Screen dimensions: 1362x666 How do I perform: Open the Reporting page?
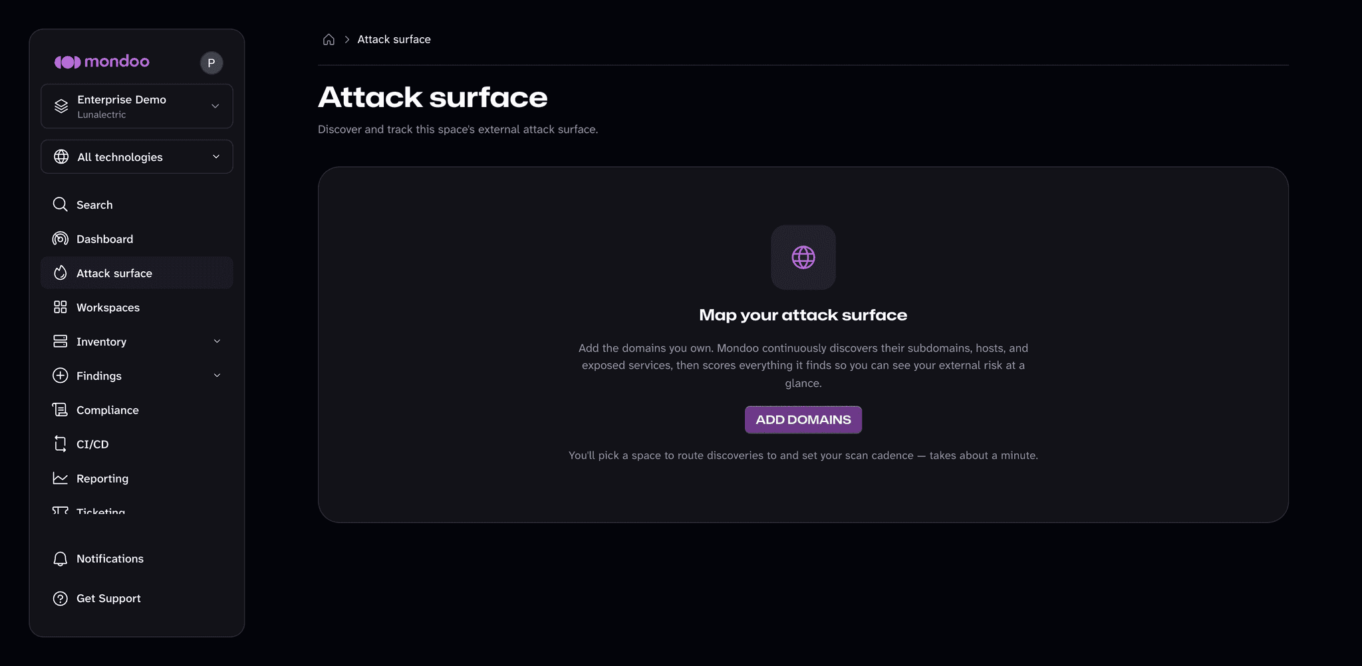point(137,479)
